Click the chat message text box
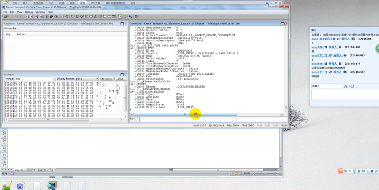 [345, 94]
